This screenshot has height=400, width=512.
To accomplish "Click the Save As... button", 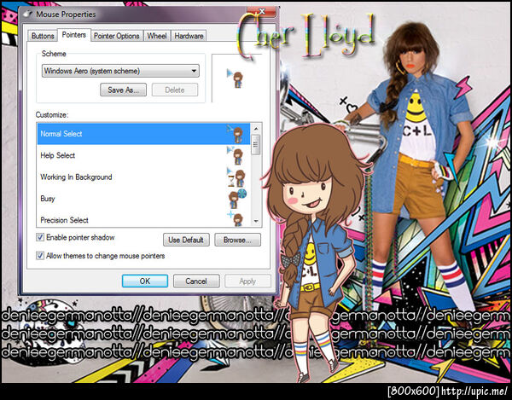I will (123, 90).
